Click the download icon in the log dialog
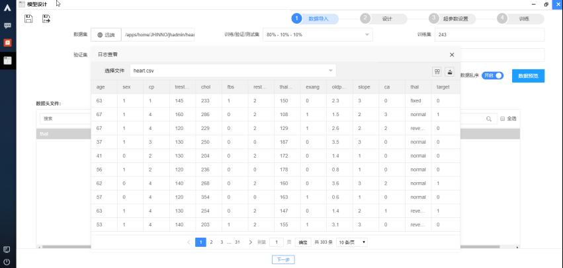This screenshot has width=563, height=268. 451,71
